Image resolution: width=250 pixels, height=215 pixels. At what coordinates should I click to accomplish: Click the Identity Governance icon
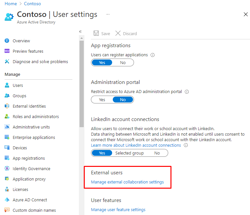coord(7,168)
